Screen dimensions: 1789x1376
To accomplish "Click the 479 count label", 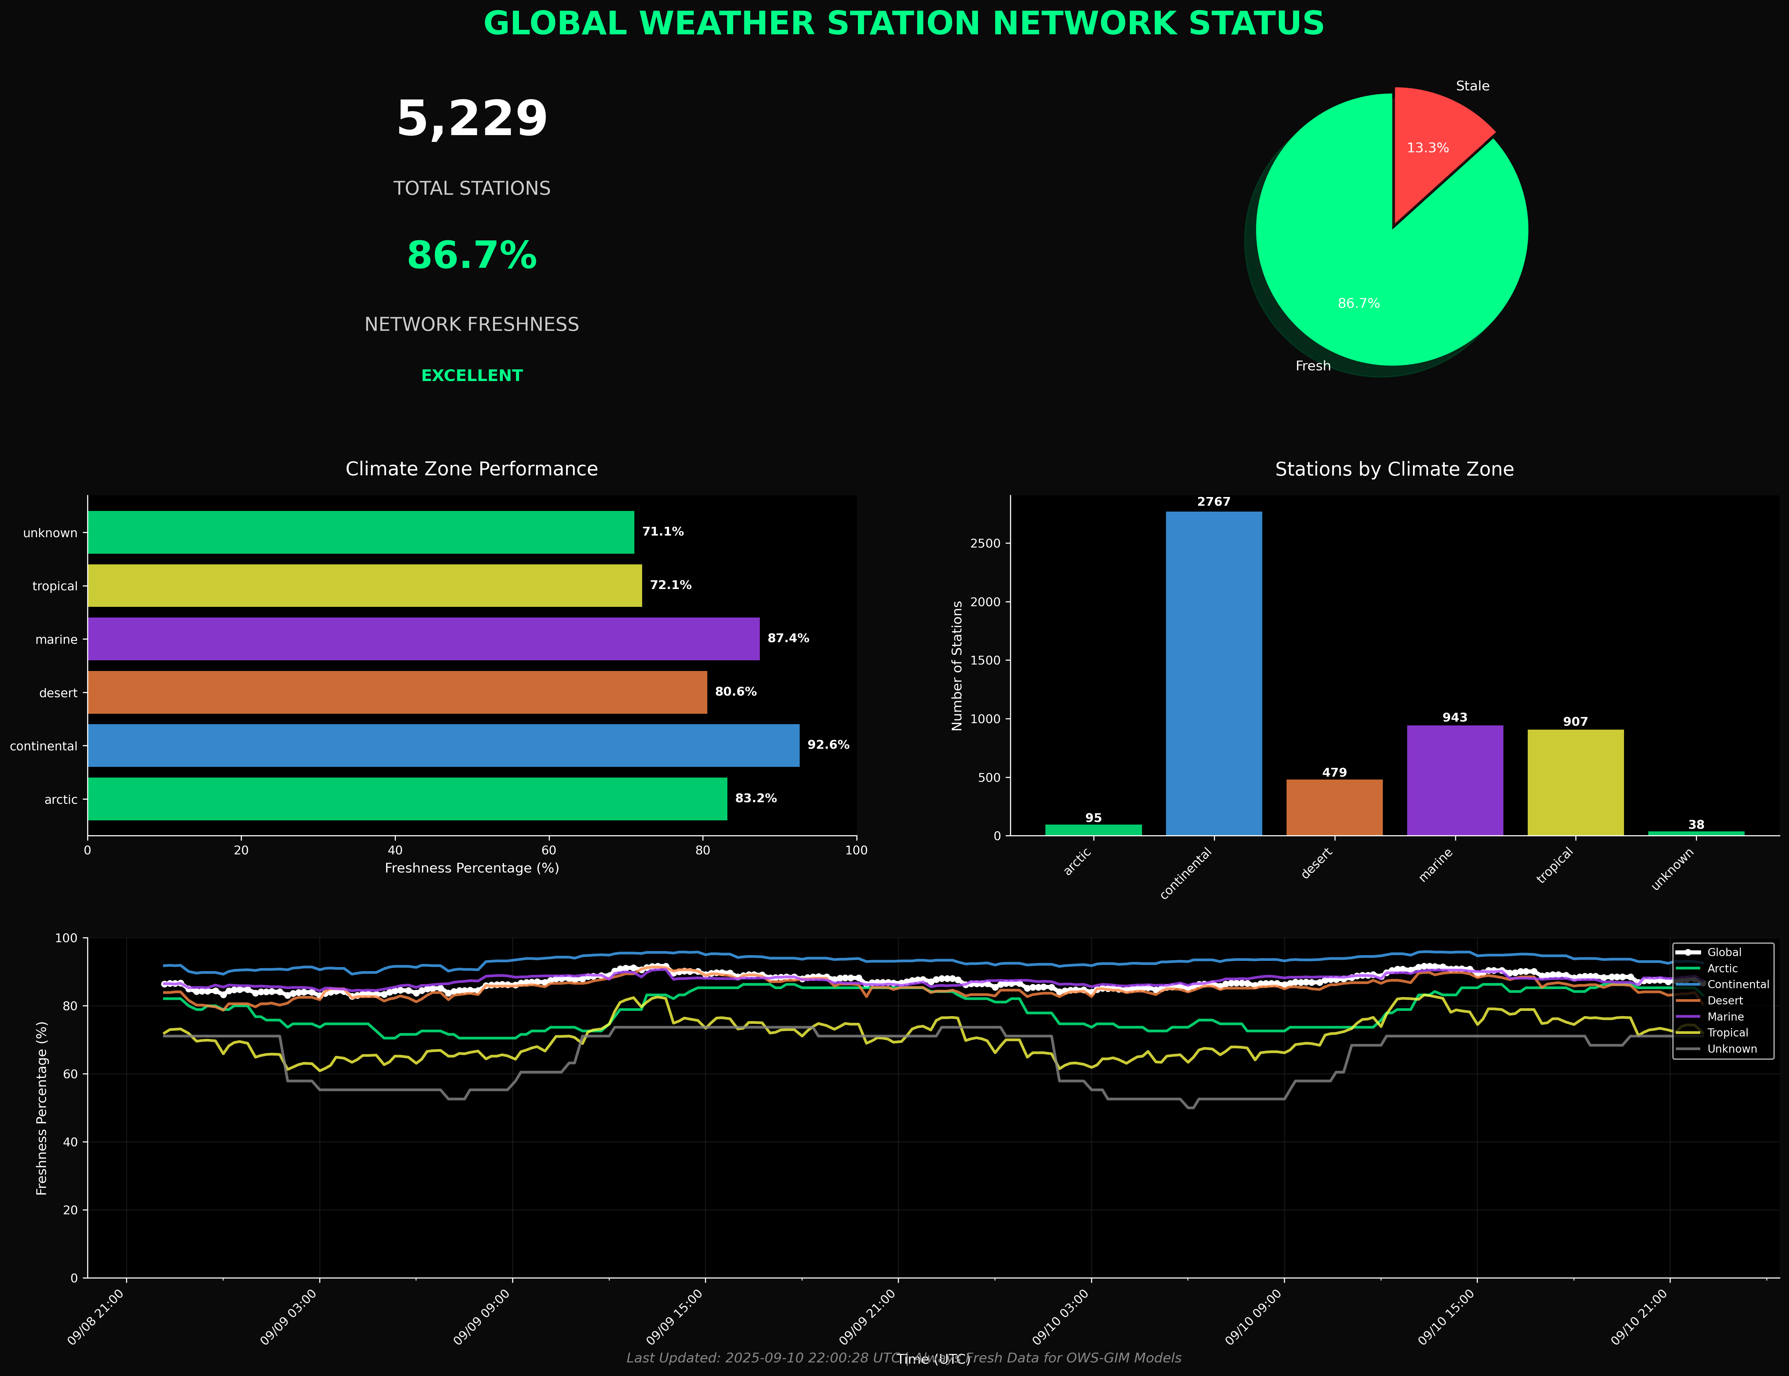I will click(x=1335, y=773).
